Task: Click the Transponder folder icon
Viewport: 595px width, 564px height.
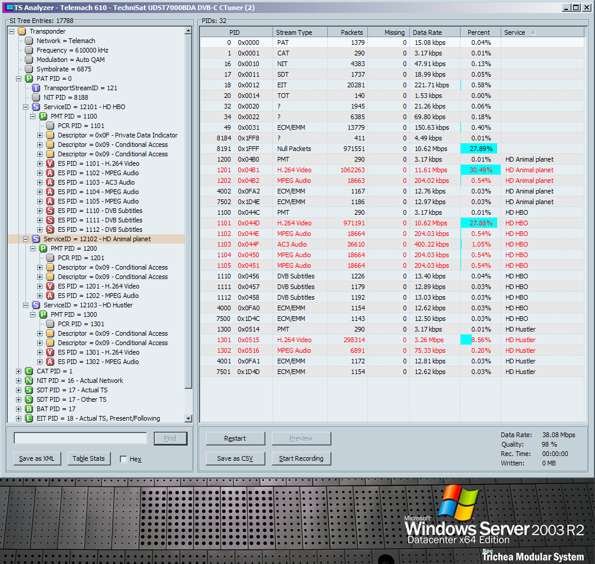Action: point(22,31)
